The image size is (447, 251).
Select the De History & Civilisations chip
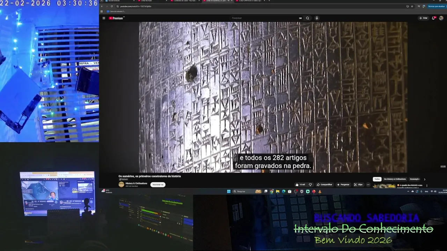pos(395,179)
